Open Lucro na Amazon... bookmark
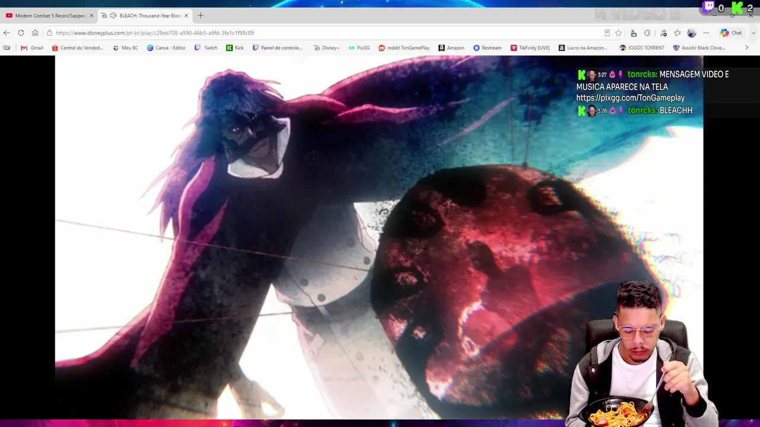The height and width of the screenshot is (427, 760). coord(583,47)
